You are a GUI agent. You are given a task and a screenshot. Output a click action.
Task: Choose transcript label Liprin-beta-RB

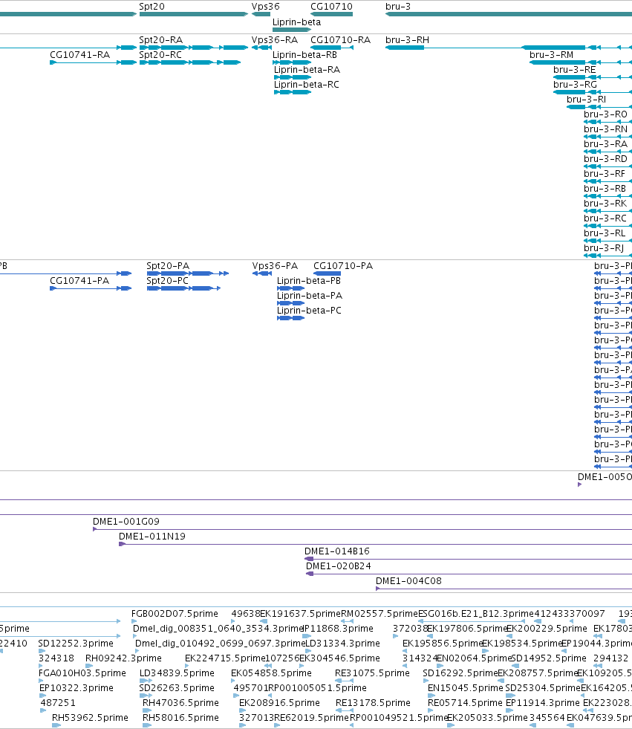[x=304, y=55]
